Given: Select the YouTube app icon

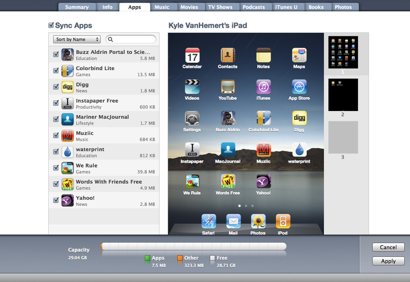Looking at the screenshot, I should pyautogui.click(x=228, y=86).
